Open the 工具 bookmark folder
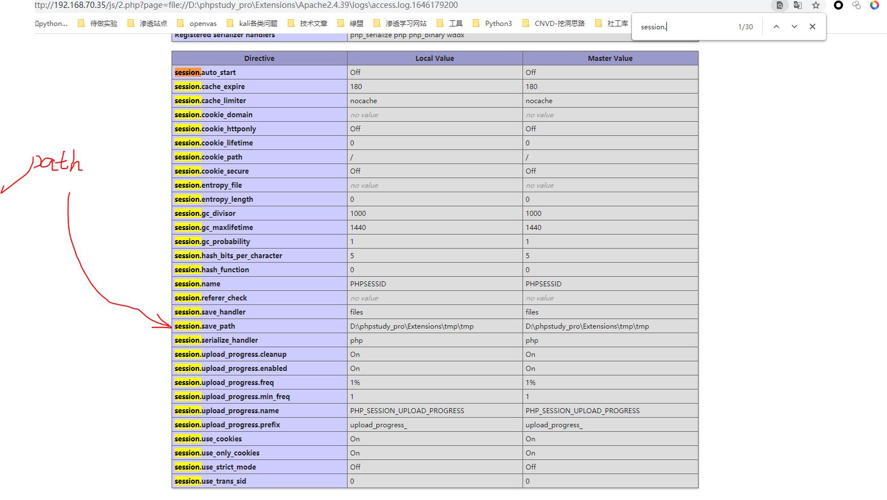Viewport: 887px width, 500px height. [450, 24]
